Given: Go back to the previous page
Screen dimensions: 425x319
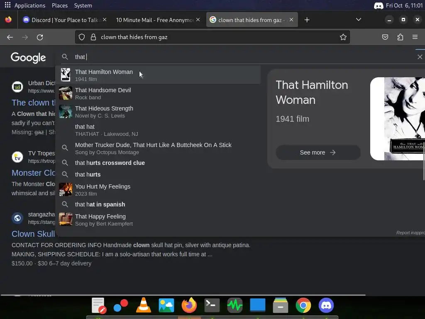Looking at the screenshot, I should (10, 37).
